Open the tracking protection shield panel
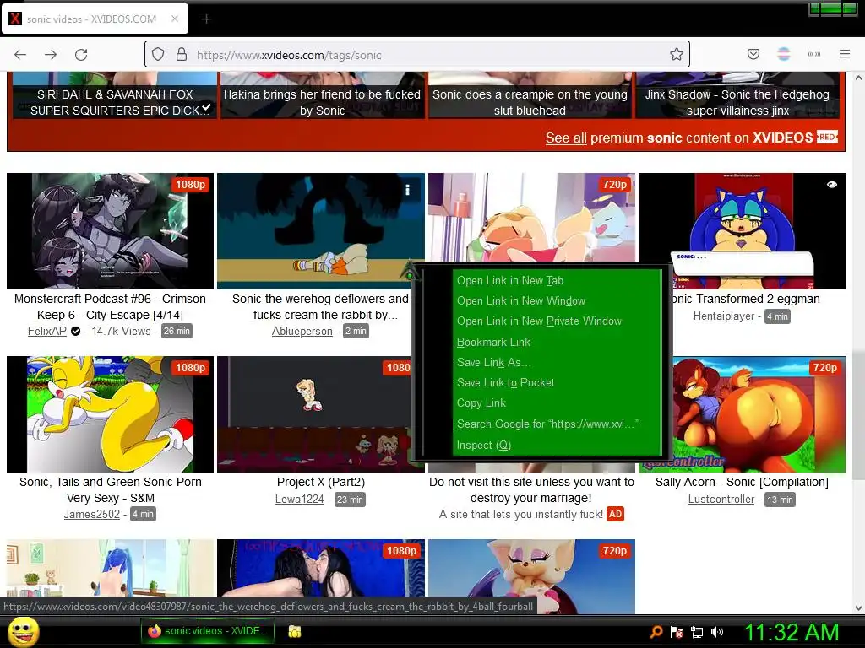The width and height of the screenshot is (865, 648). coord(158,55)
